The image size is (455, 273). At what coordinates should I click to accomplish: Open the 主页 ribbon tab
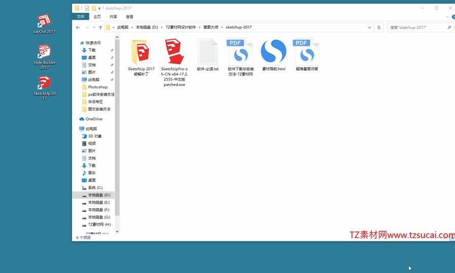coord(97,17)
